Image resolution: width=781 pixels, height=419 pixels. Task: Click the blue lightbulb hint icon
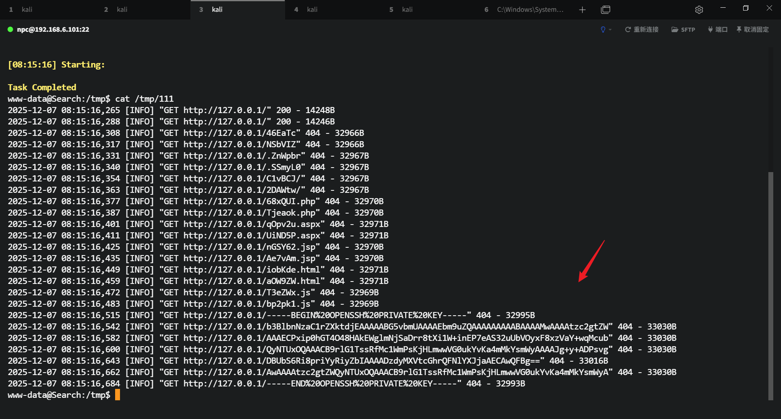[603, 29]
